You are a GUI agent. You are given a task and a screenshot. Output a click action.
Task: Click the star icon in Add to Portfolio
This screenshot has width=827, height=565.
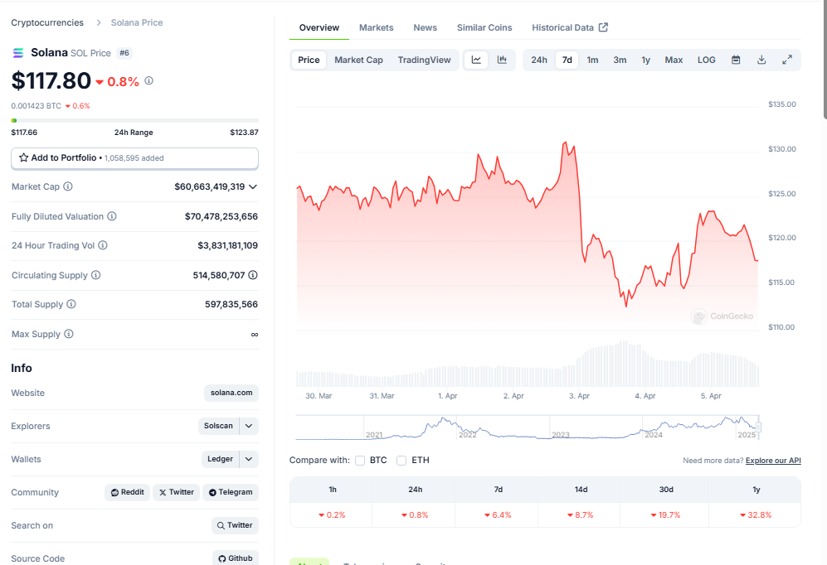click(24, 157)
